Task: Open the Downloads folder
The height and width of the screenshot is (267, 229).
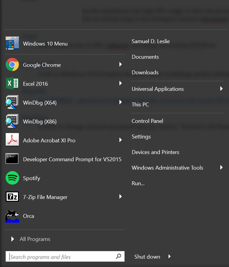Action: [x=145, y=73]
